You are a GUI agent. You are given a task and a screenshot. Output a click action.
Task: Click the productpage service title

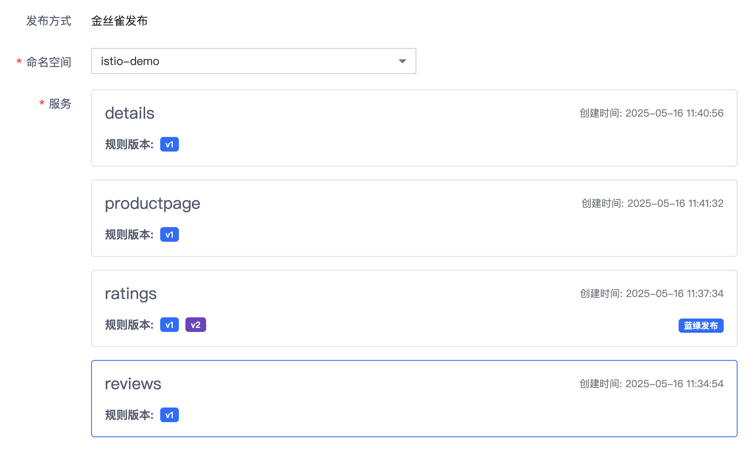pyautogui.click(x=152, y=204)
